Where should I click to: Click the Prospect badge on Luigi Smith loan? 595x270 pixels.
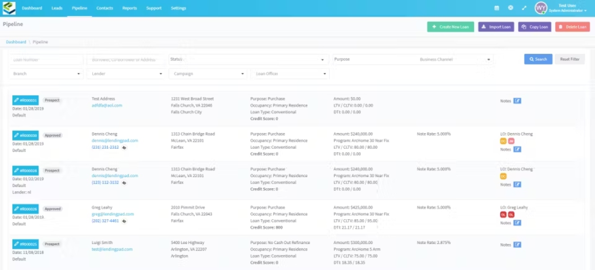coord(52,244)
